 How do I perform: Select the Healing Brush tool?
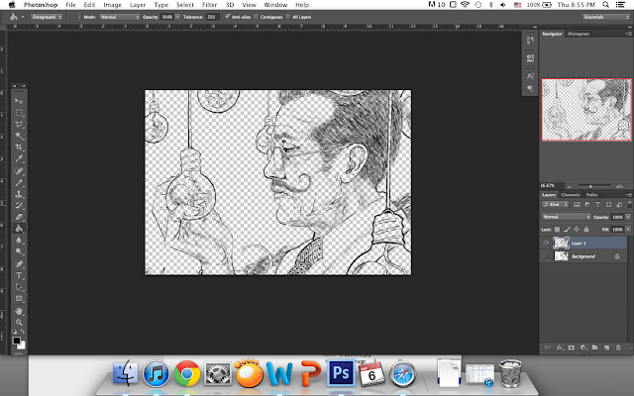coord(19,171)
